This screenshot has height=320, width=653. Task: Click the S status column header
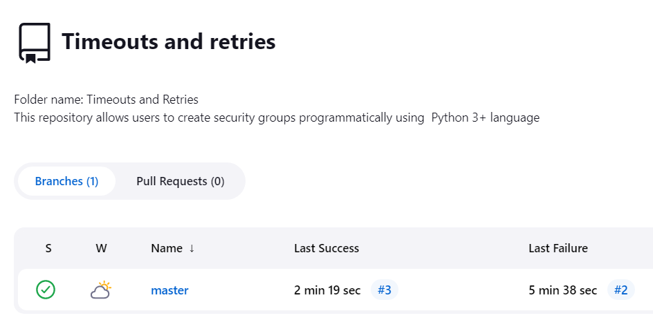coord(48,249)
